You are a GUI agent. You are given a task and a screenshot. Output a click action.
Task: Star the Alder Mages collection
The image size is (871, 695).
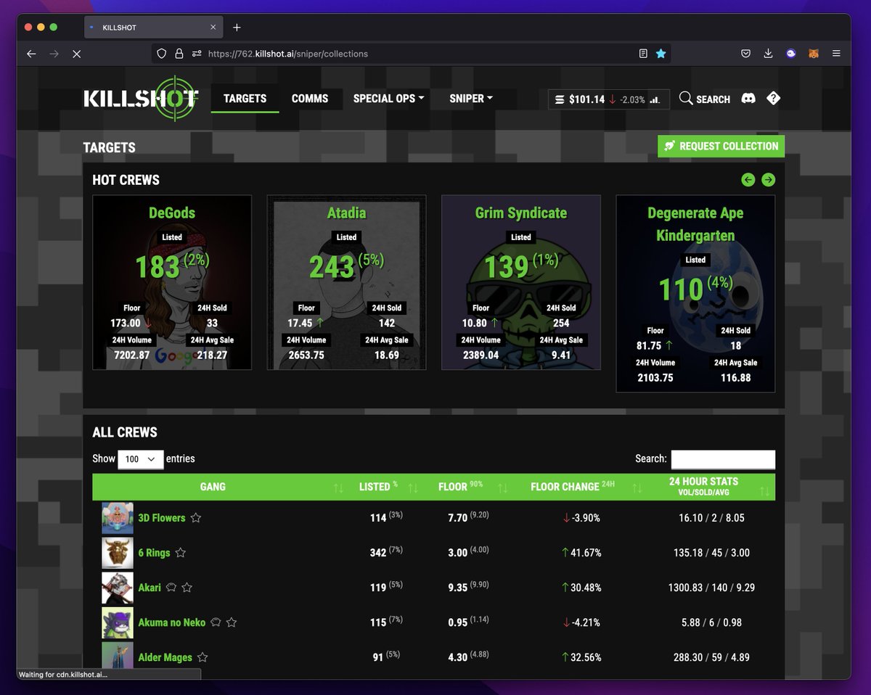201,657
